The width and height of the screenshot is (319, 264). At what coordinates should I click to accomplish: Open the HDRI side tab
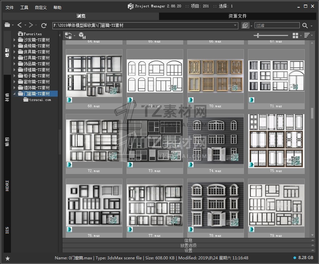pos(7,185)
